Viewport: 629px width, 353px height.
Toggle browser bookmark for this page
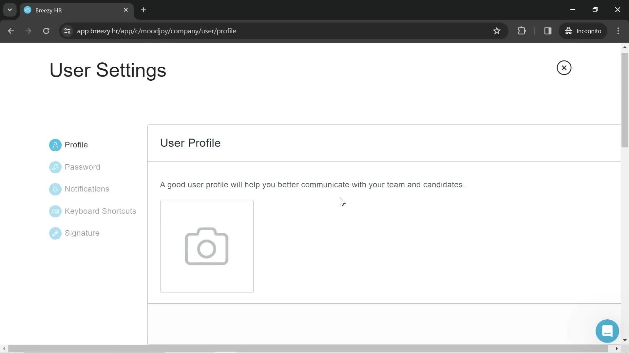tap(497, 31)
